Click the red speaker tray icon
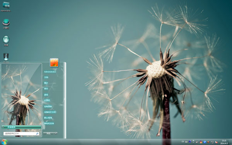The width and height of the screenshot is (232, 145). coord(208,142)
